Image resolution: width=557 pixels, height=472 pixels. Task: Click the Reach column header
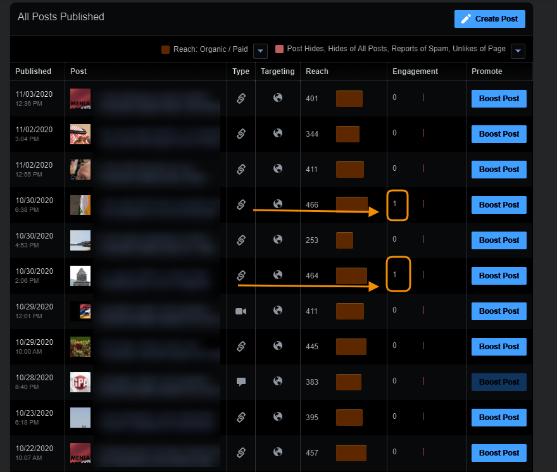[317, 71]
